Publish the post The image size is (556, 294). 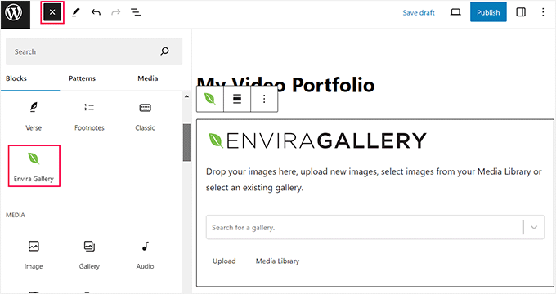tap(488, 12)
